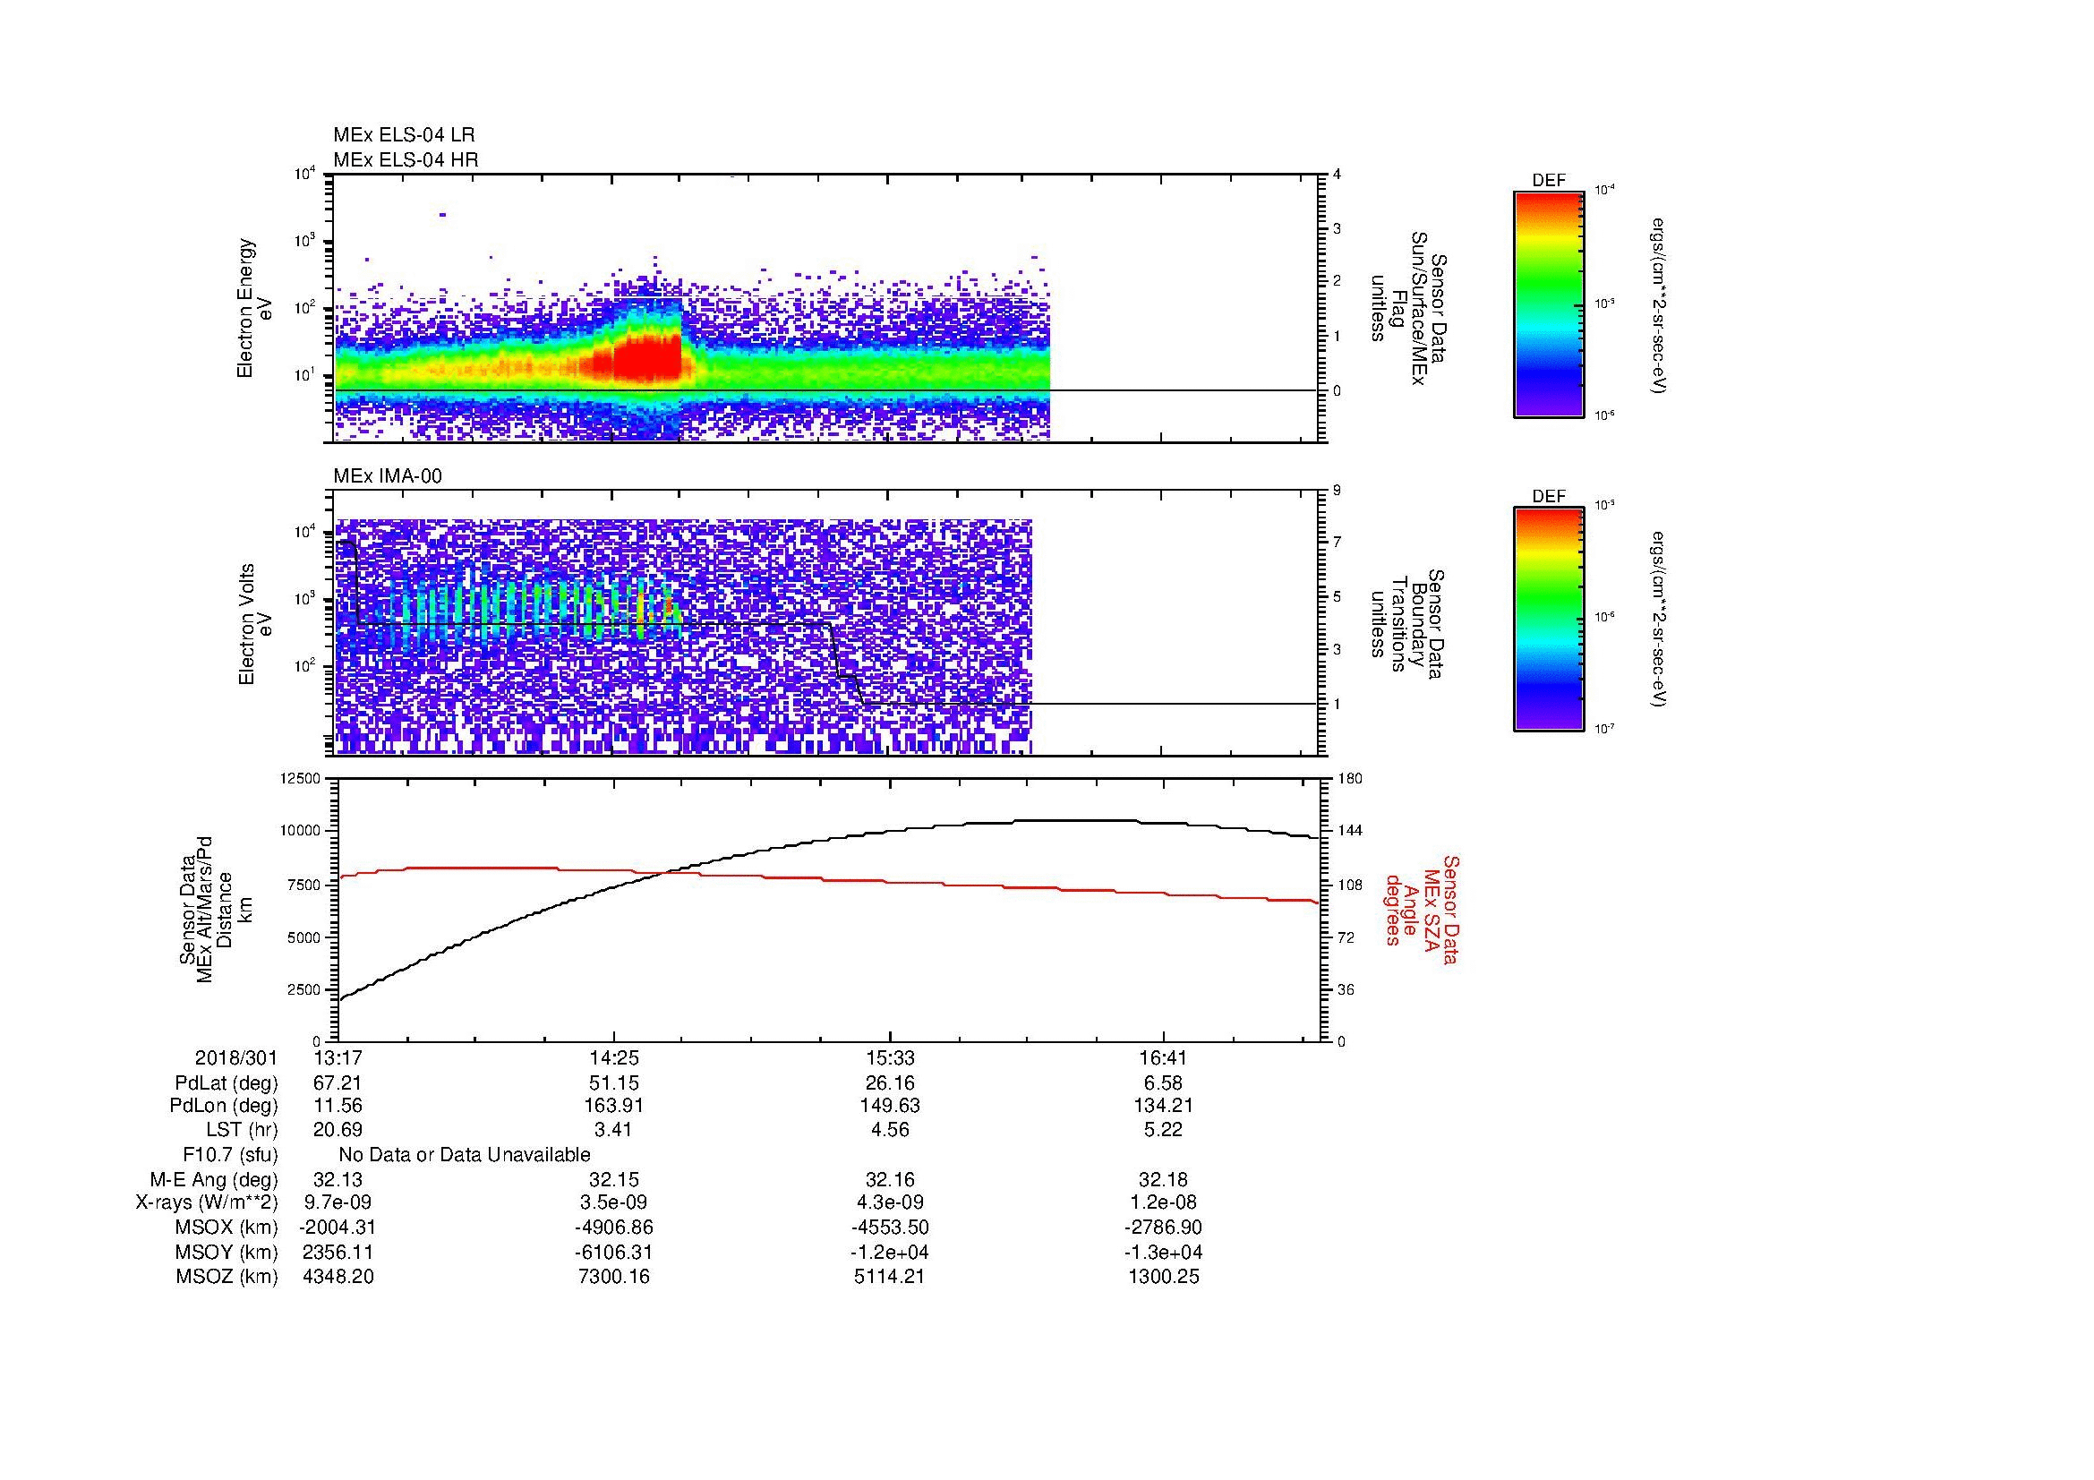Click LST value '4.56'
Screen dimensions: 2094x1480
(x=889, y=1131)
